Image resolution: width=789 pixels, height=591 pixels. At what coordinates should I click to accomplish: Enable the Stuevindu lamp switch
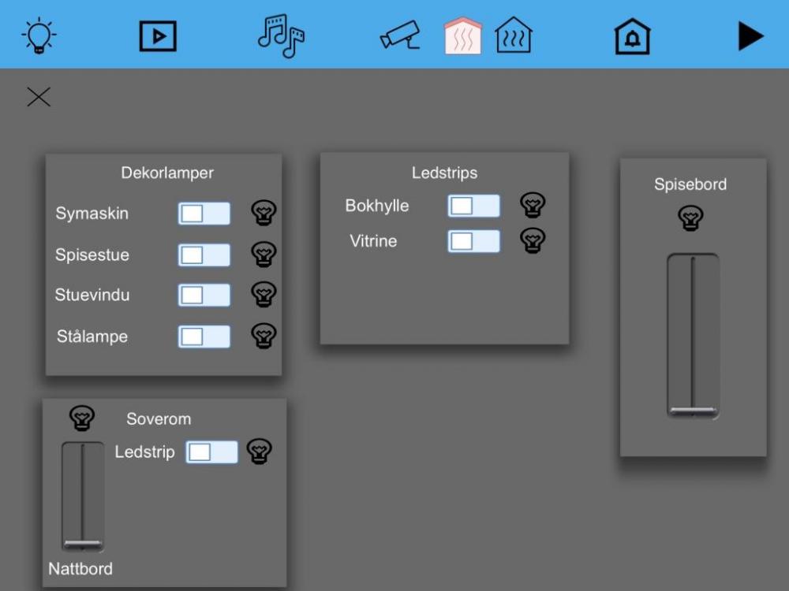click(204, 295)
